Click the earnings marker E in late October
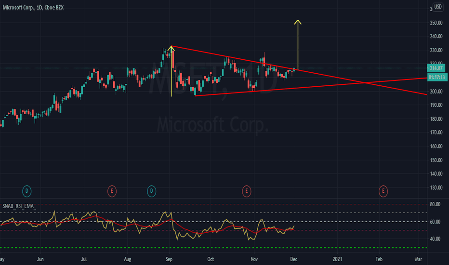 (x=247, y=191)
